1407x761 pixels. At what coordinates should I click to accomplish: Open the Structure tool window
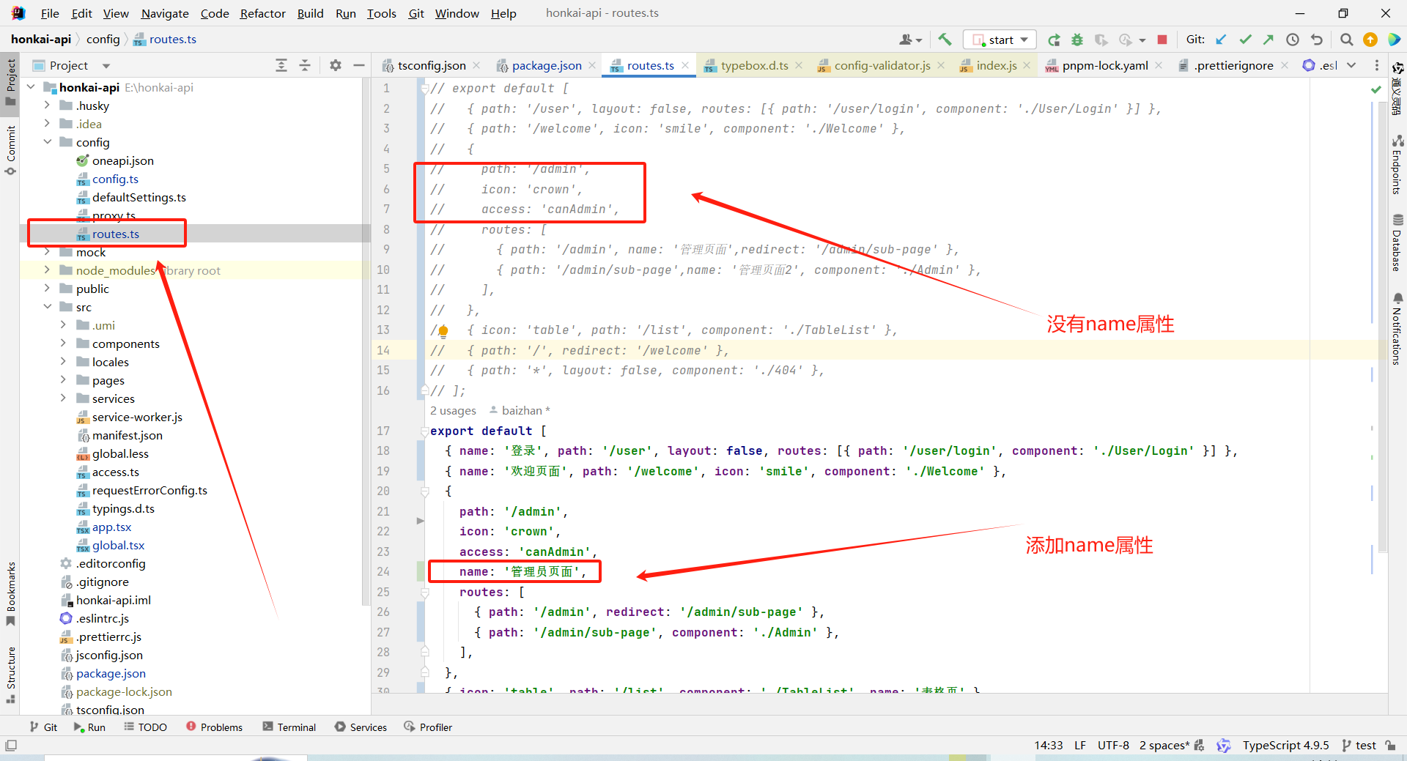pos(10,675)
